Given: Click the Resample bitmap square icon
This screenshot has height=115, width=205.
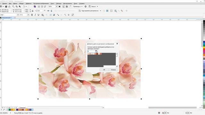Looking at the screenshot, I should tap(111, 11).
